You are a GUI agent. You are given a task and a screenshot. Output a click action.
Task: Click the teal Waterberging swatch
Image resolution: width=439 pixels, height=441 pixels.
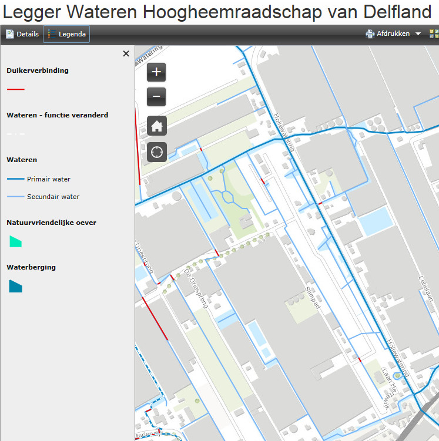coord(15,287)
